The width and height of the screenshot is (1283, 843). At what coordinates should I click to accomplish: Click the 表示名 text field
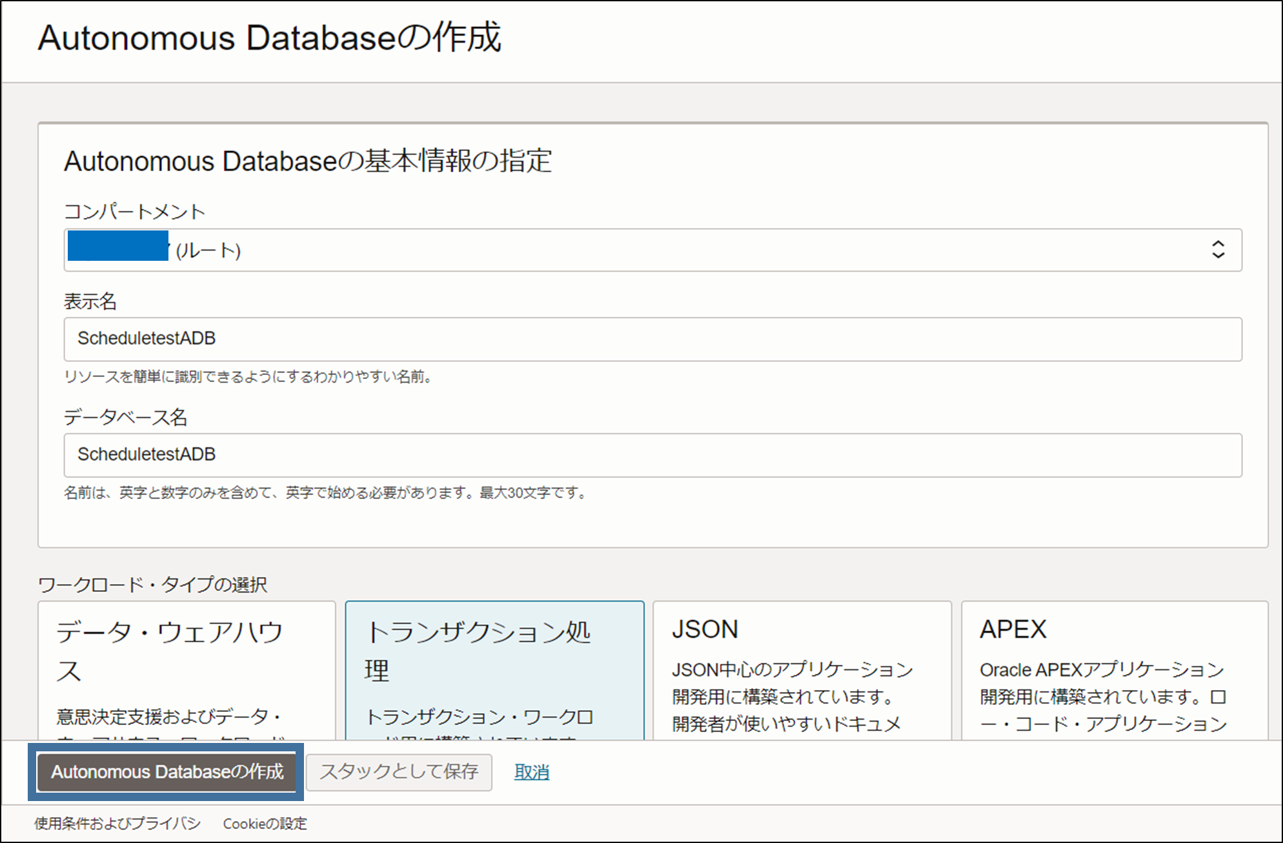tap(652, 339)
